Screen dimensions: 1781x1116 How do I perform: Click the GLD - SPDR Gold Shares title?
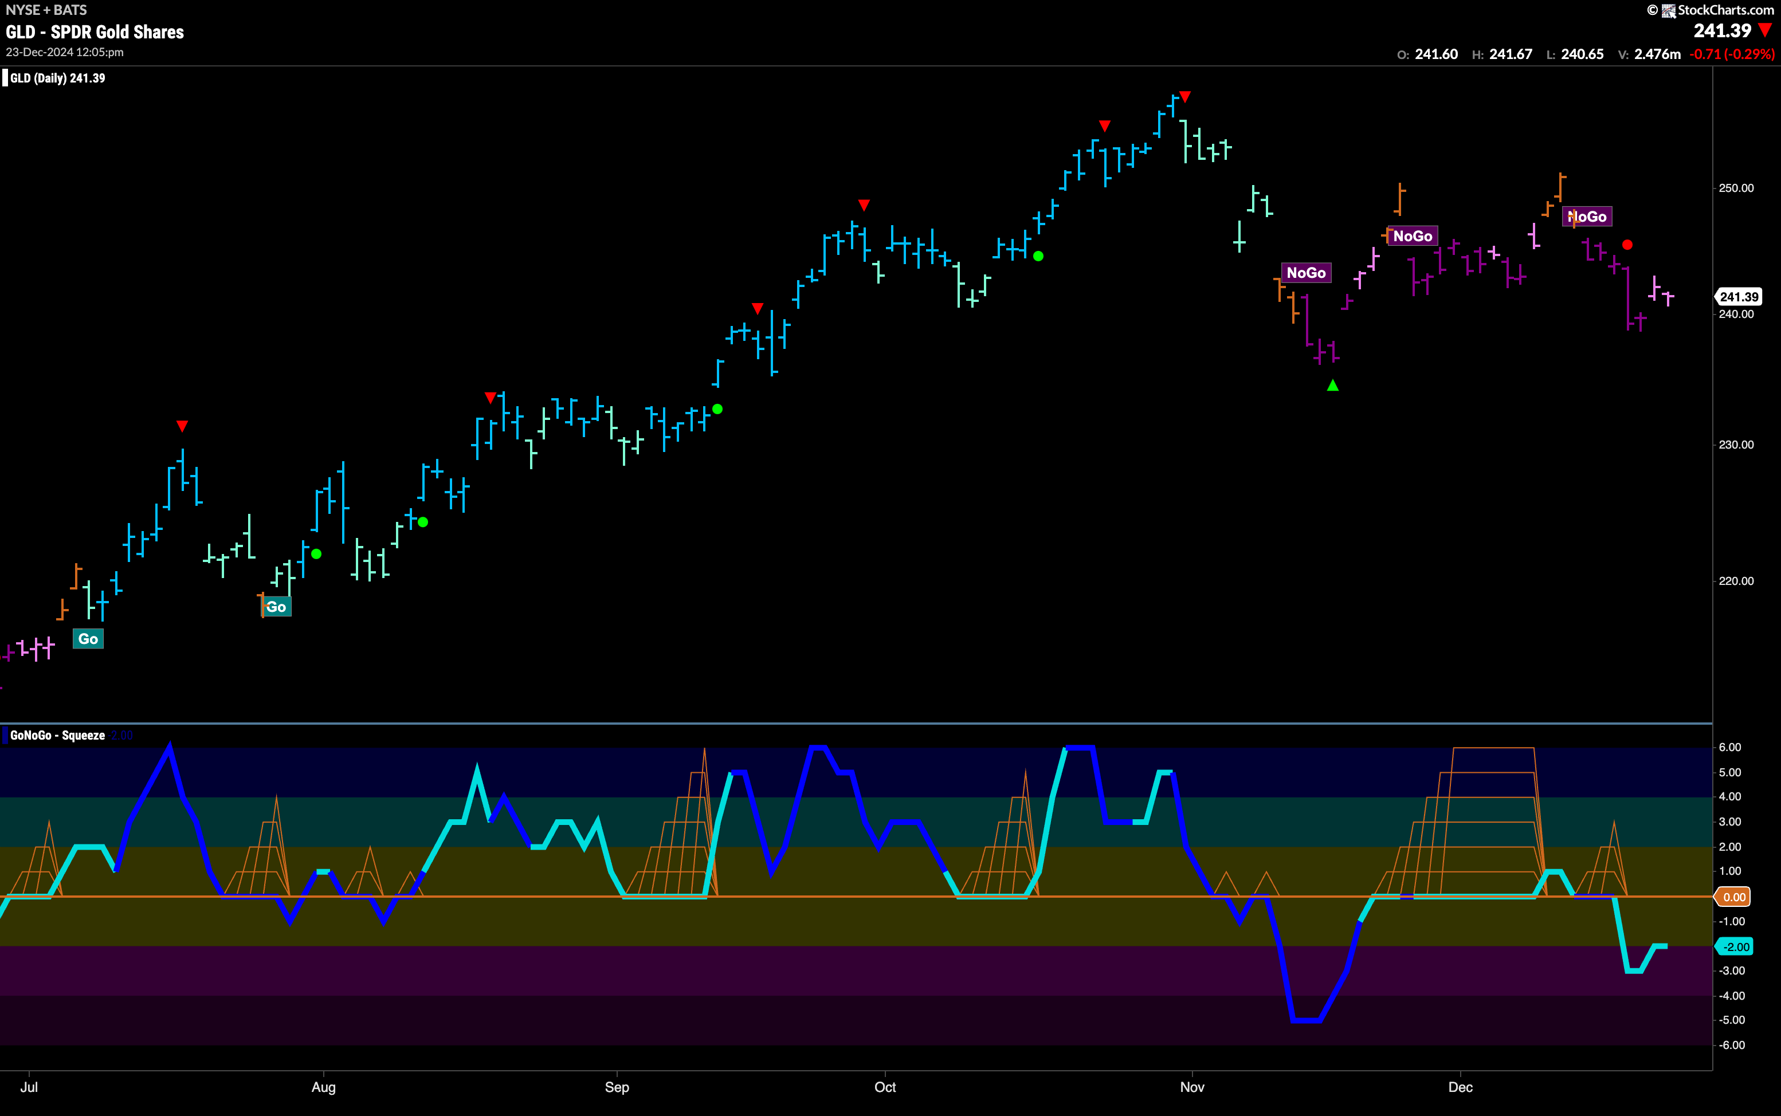point(95,32)
